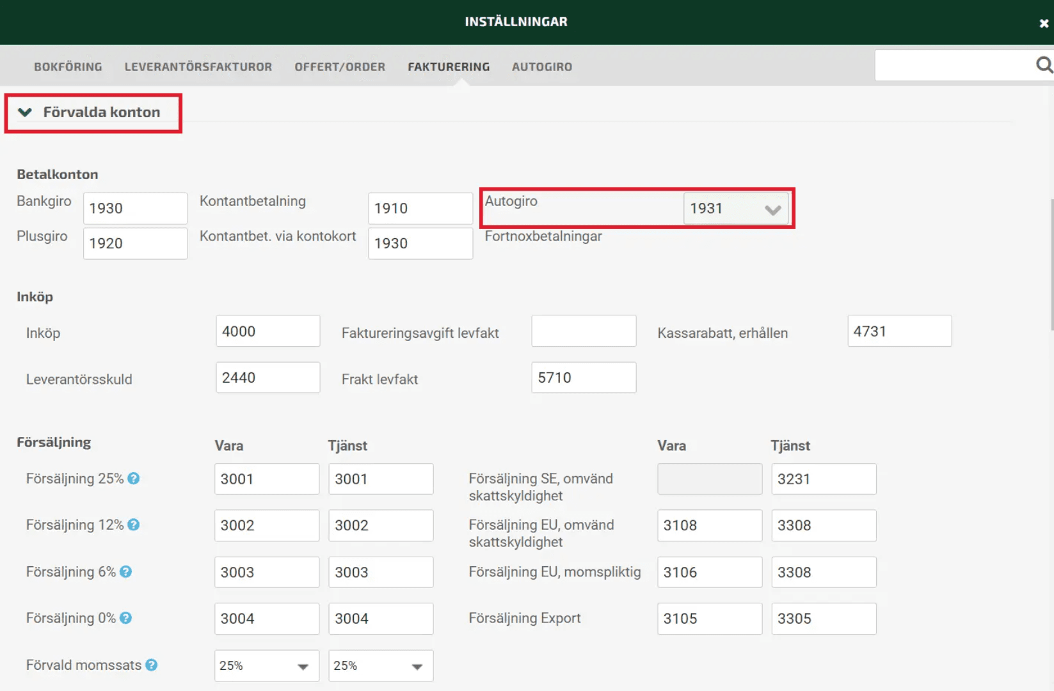This screenshot has height=691, width=1054.
Task: Edit Försäljning 6% Vara field
Action: pos(267,572)
